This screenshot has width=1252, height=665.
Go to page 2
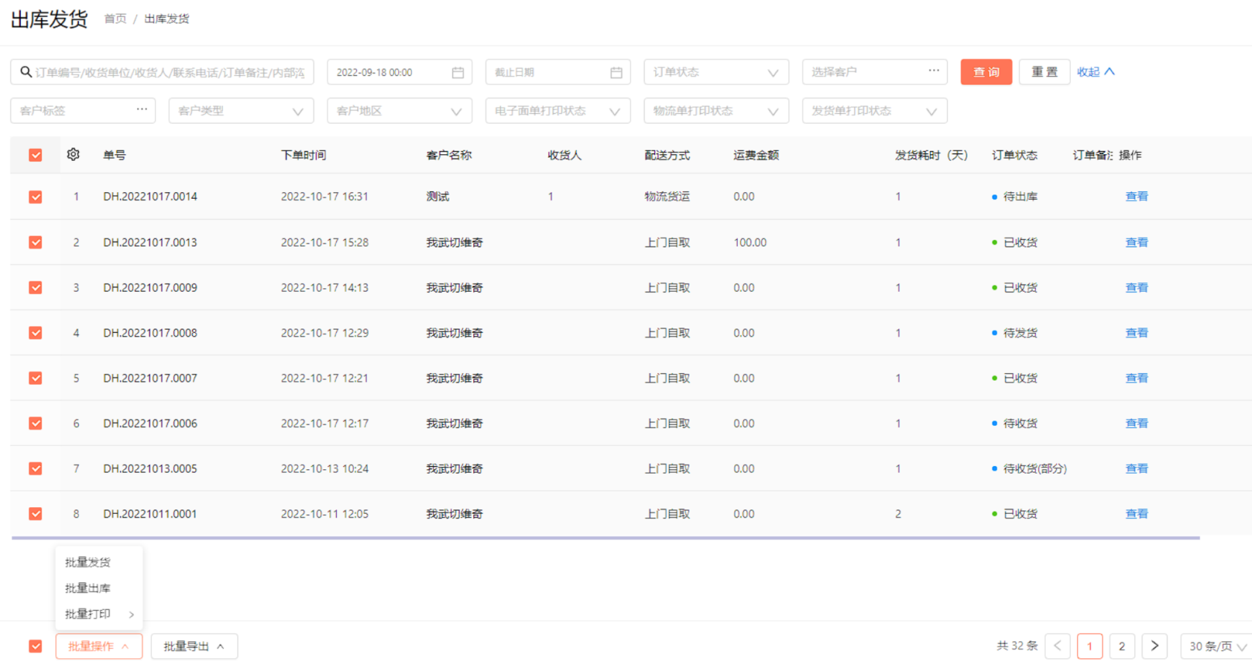[x=1122, y=646]
